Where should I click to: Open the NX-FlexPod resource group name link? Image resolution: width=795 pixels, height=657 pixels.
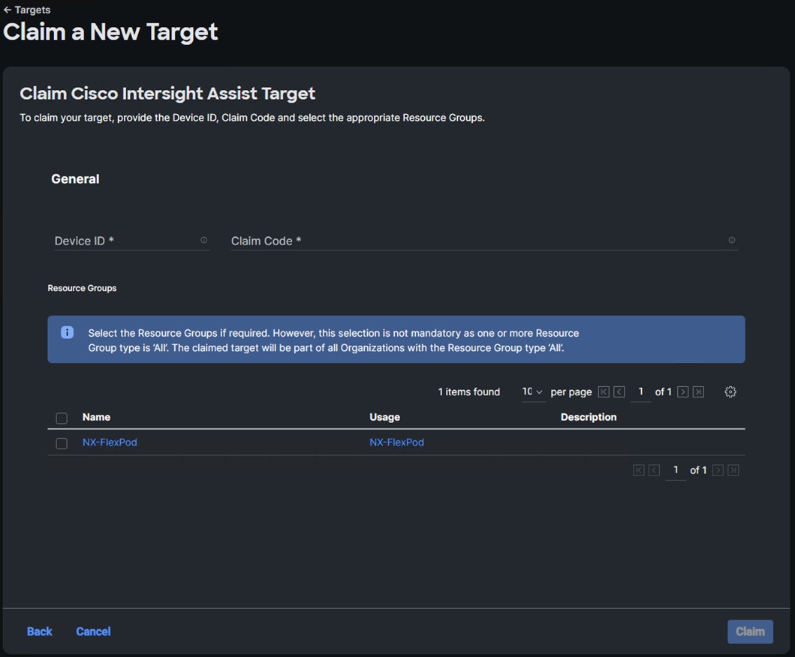click(x=110, y=442)
